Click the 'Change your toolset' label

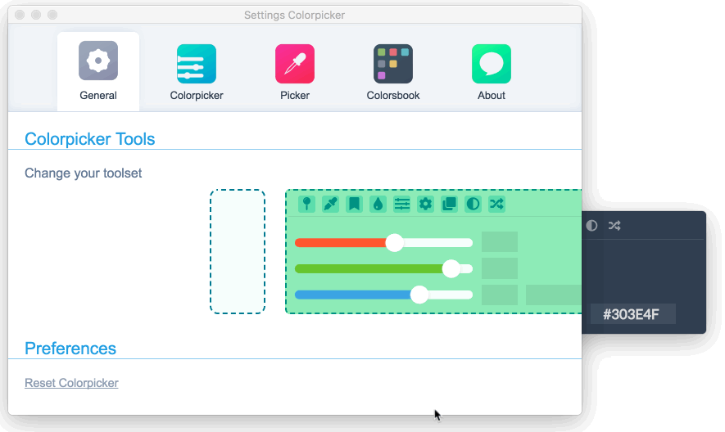[x=84, y=173]
